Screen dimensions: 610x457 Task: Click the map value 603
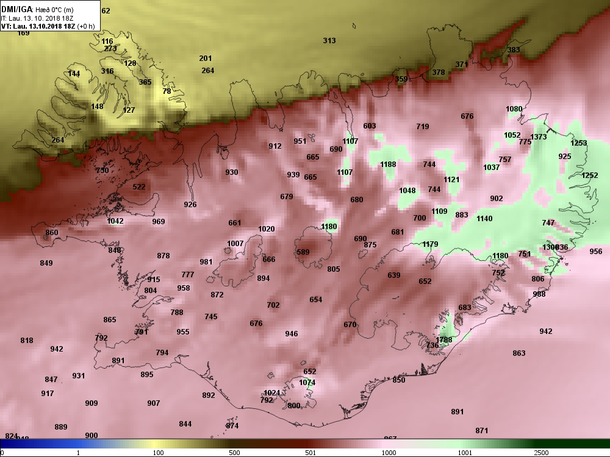[x=370, y=126]
